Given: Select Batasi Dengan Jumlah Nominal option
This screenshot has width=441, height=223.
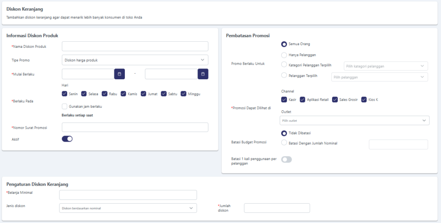Looking at the screenshot, I should [x=284, y=143].
